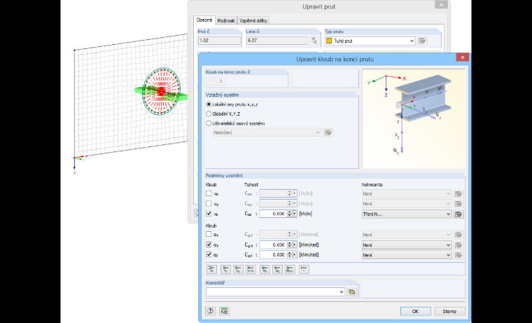Click the arrow menu beside Cφz stiffness field
532x323 pixels.
pos(295,254)
